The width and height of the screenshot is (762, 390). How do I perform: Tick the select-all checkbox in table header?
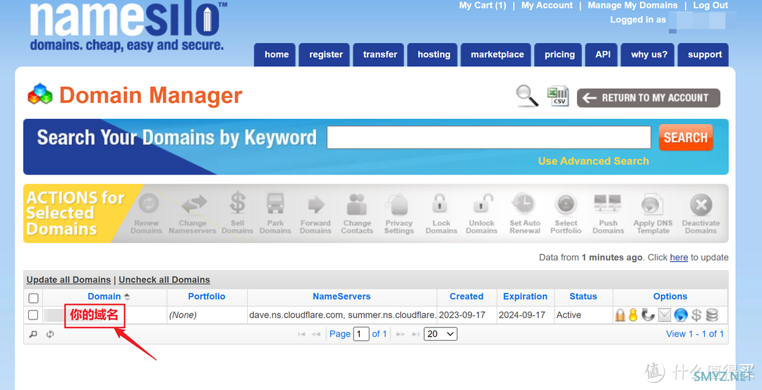(x=34, y=298)
